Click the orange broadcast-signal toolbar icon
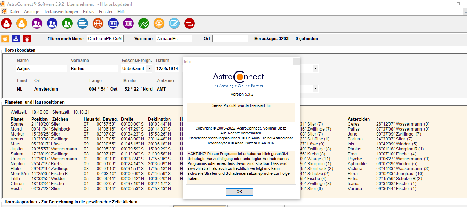The width and height of the screenshot is (467, 207). [159, 23]
